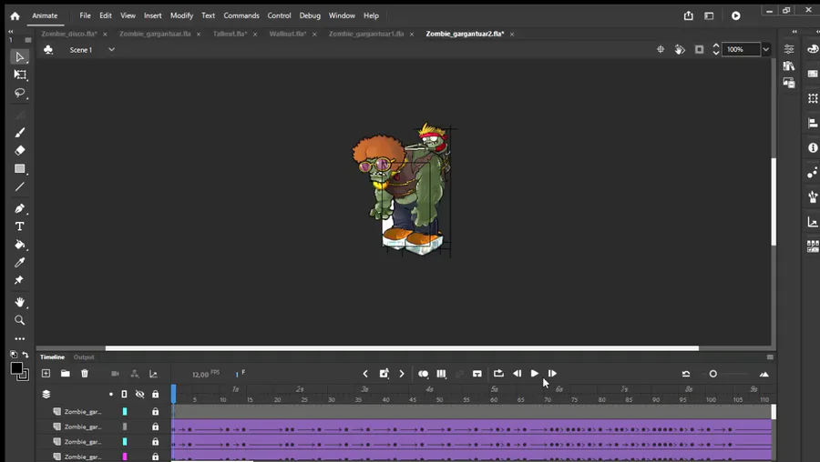Select the Free Transform tool
The height and width of the screenshot is (462, 820).
(20, 75)
